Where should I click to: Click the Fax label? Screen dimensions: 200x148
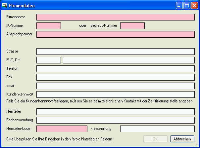(x=9, y=77)
